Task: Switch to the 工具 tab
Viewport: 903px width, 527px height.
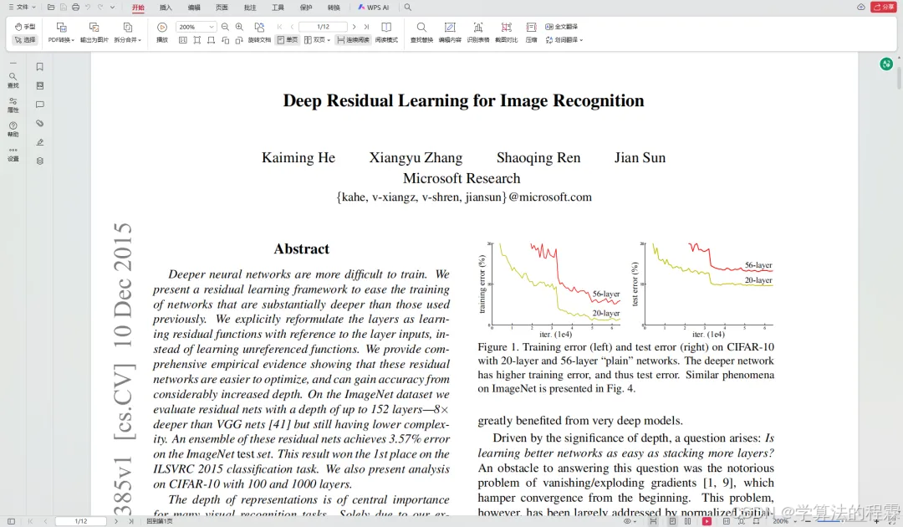Action: (x=278, y=8)
